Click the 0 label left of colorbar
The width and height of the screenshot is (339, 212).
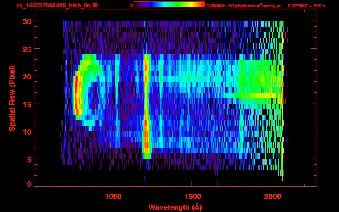point(131,6)
